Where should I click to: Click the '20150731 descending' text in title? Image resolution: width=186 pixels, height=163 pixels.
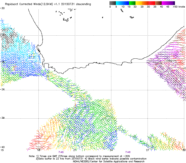click(76, 4)
